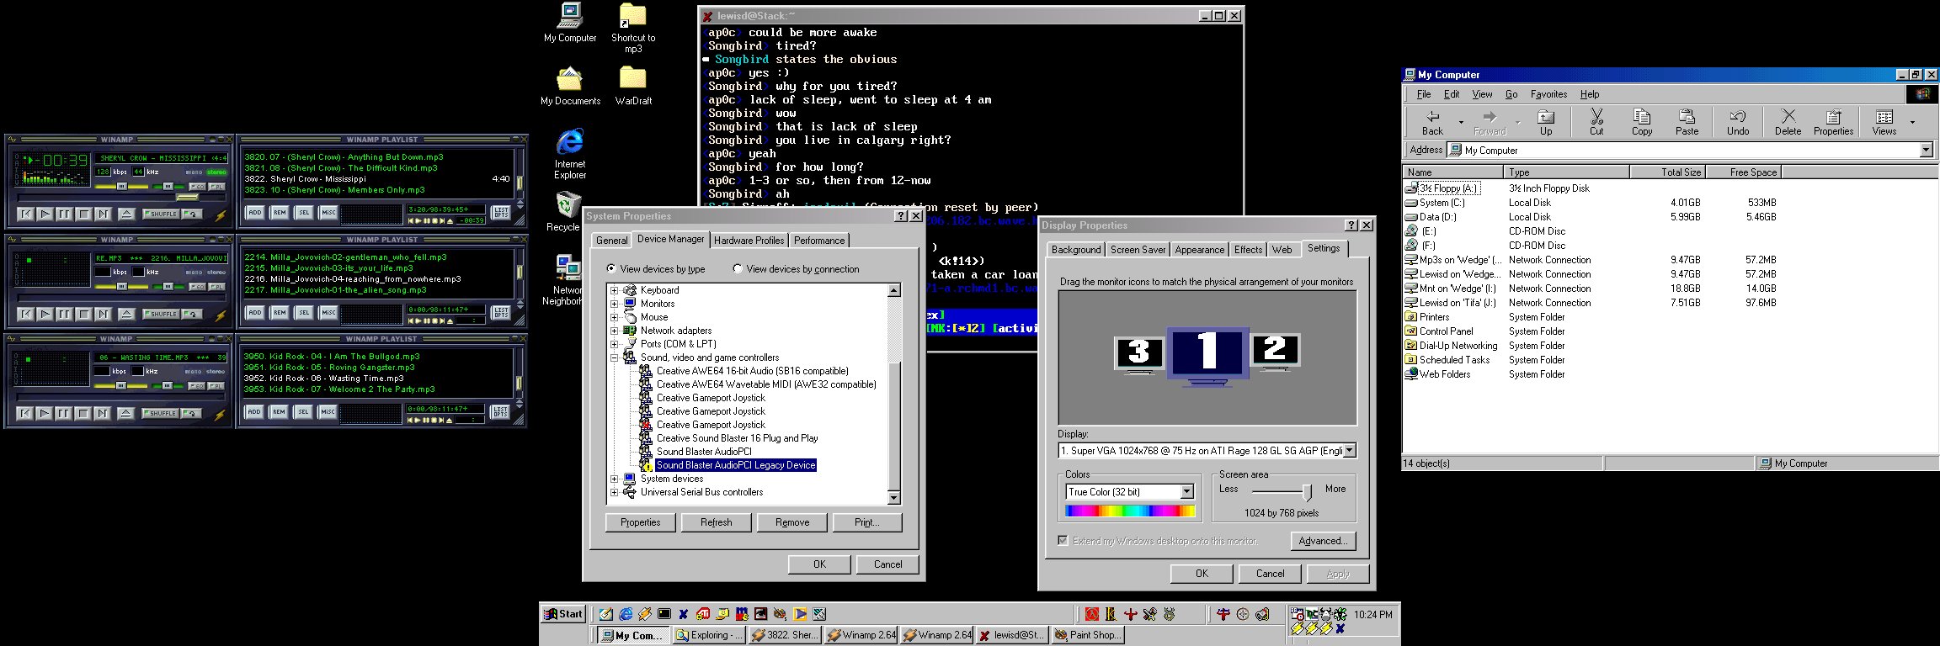Toggle Shuffle in the middle Winamp player
Image resolution: width=1940 pixels, height=646 pixels.
pos(161,314)
